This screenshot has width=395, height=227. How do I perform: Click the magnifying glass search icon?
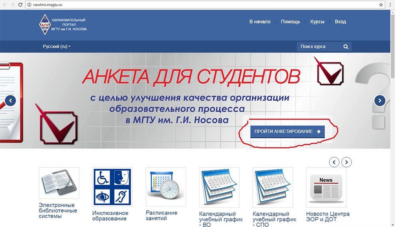point(346,47)
